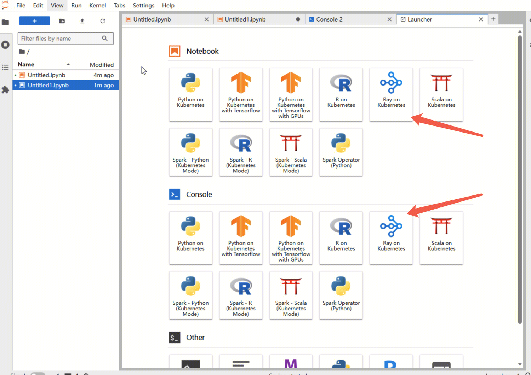Launch Spark - Scala (Kubernetes Mode) console
531x375 pixels.
[291, 295]
